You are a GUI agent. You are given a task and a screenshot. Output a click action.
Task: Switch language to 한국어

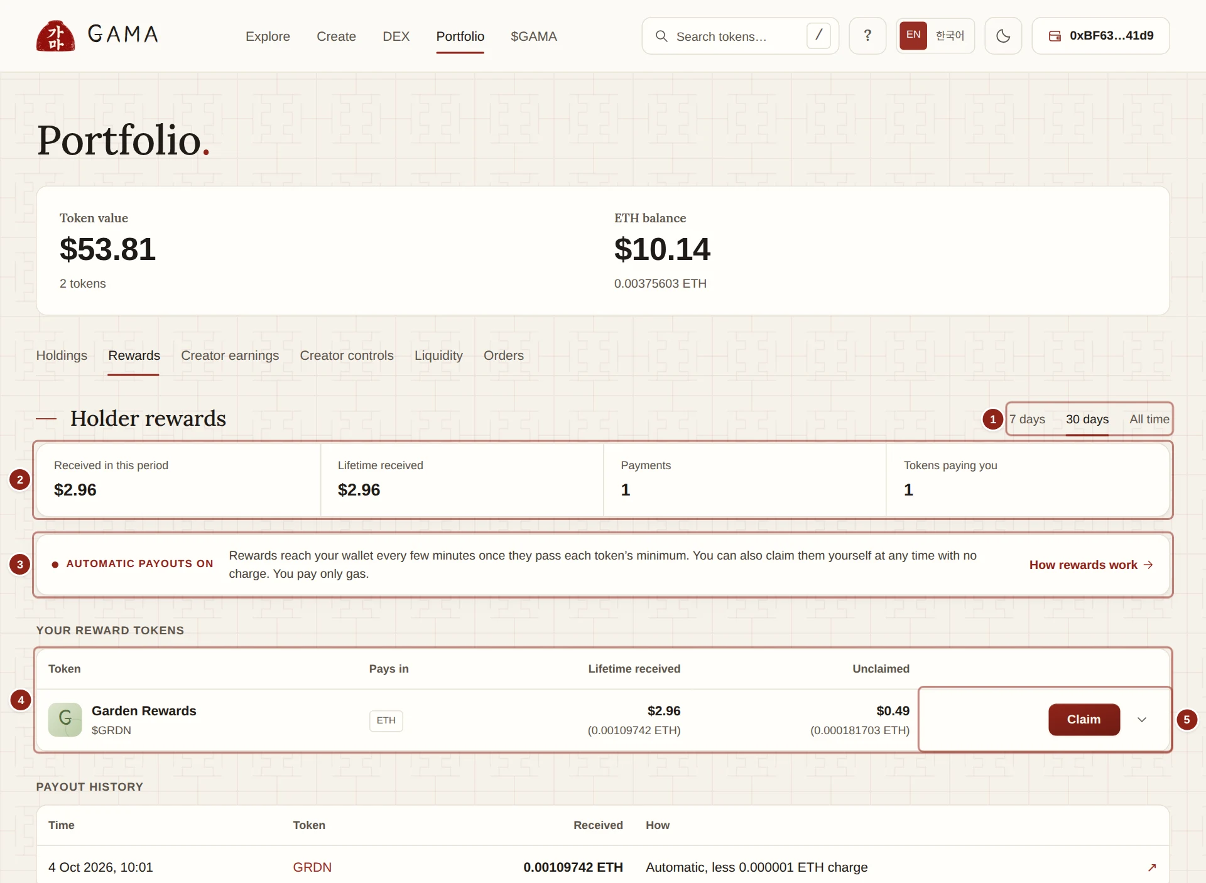coord(950,36)
